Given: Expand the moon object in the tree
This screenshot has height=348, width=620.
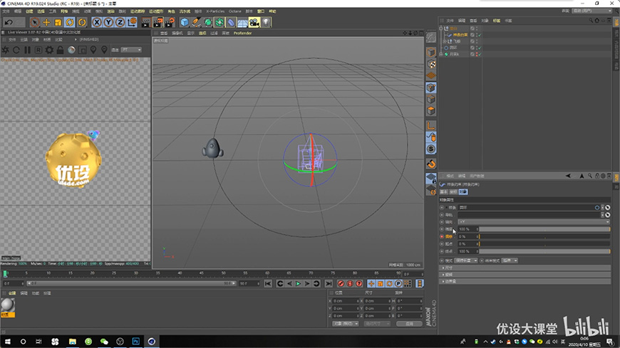Looking at the screenshot, I should click(441, 54).
